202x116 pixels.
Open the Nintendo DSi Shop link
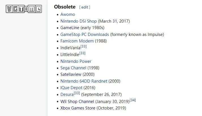point(78,21)
